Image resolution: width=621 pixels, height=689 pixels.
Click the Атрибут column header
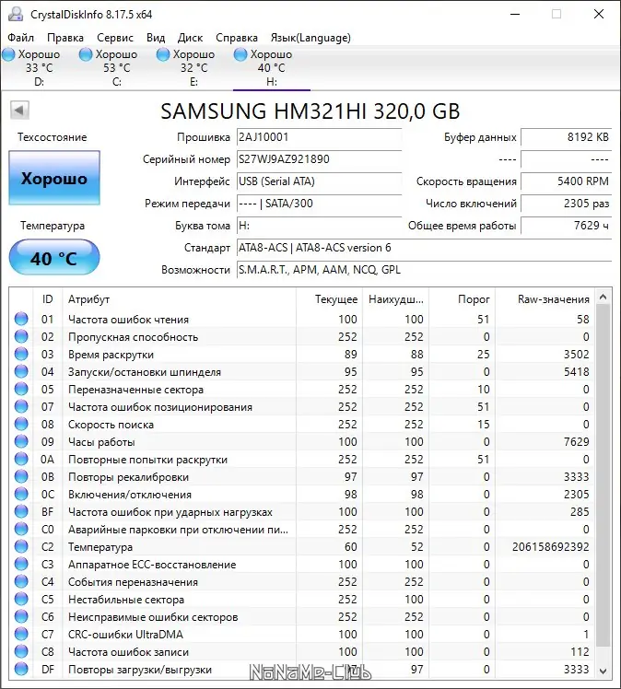coord(179,299)
